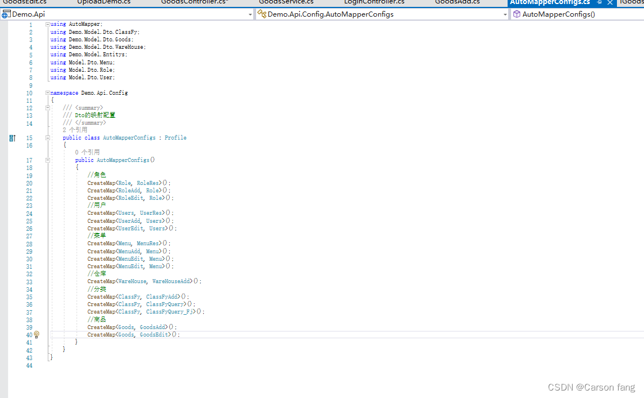Collapse the namespace Demo.Api.Config block

pos(48,93)
